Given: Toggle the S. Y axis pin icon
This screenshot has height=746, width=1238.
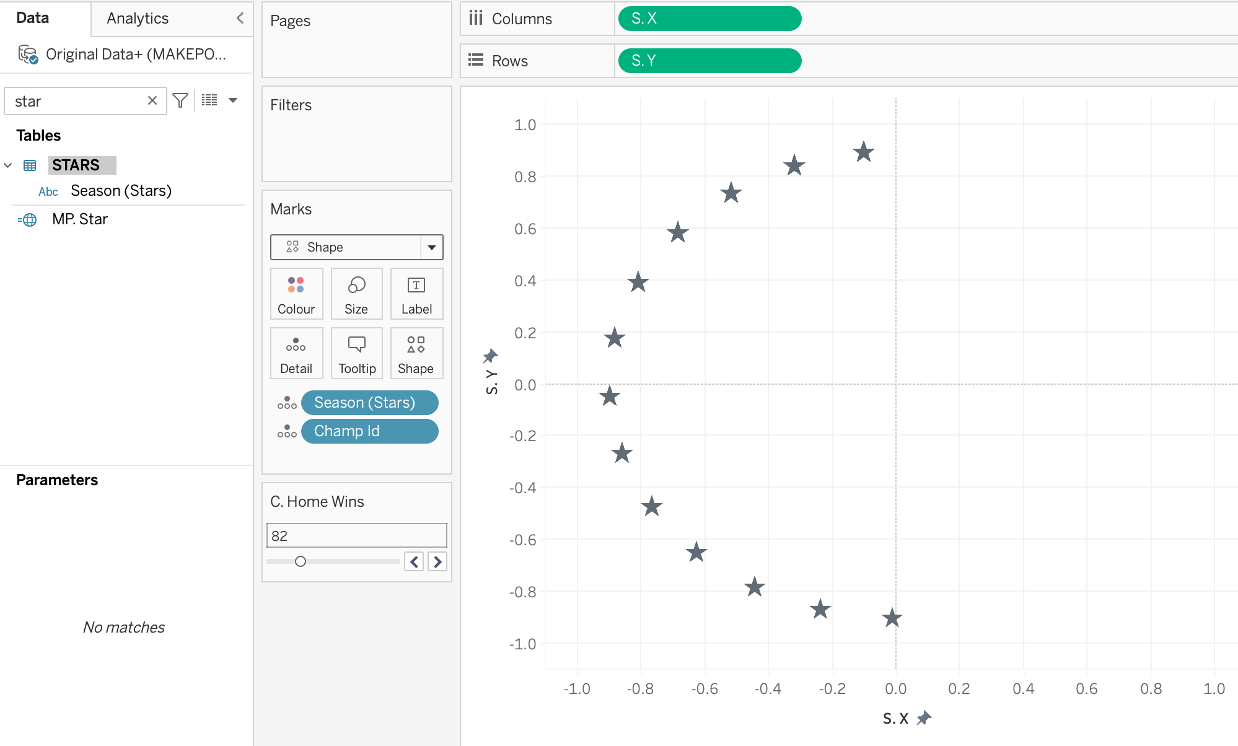Looking at the screenshot, I should (x=490, y=356).
